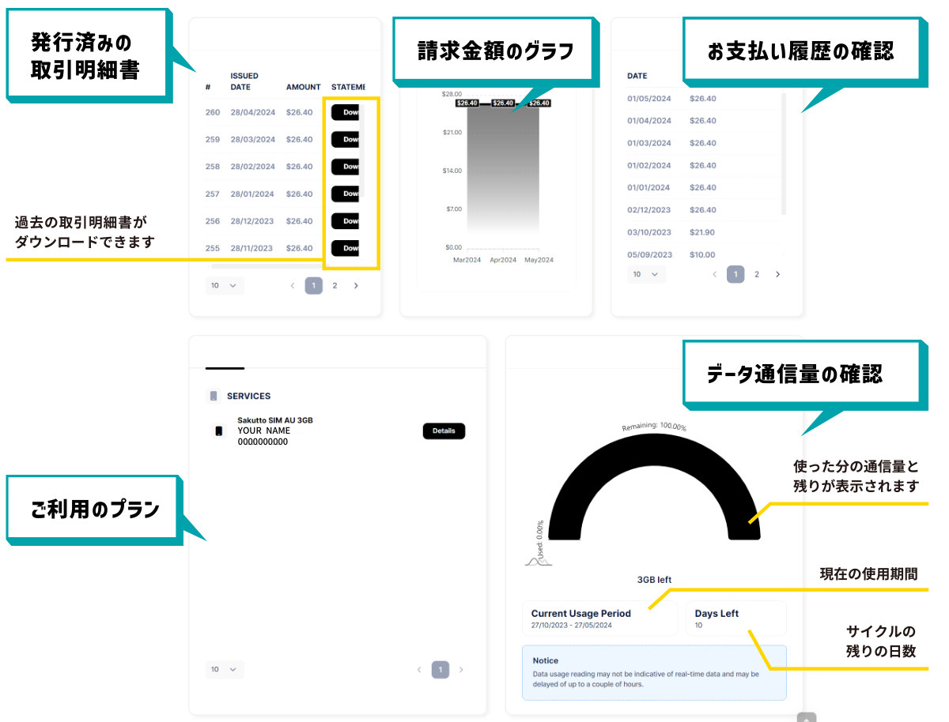Click the DATE column header in payments
This screenshot has width=949, height=722.
[x=637, y=76]
